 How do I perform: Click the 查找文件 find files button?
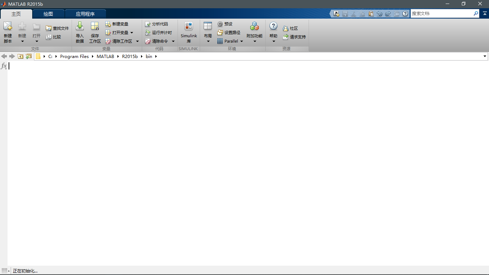click(57, 28)
